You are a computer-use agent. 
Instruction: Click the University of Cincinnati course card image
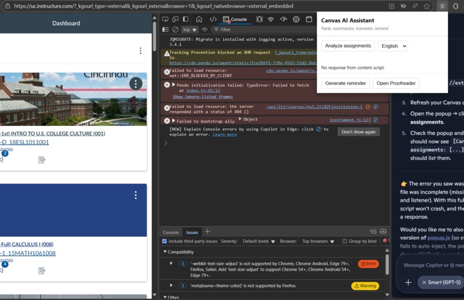(x=73, y=99)
